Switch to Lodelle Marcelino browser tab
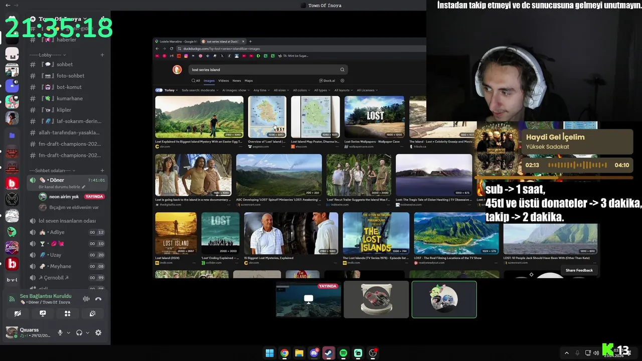 [177, 42]
